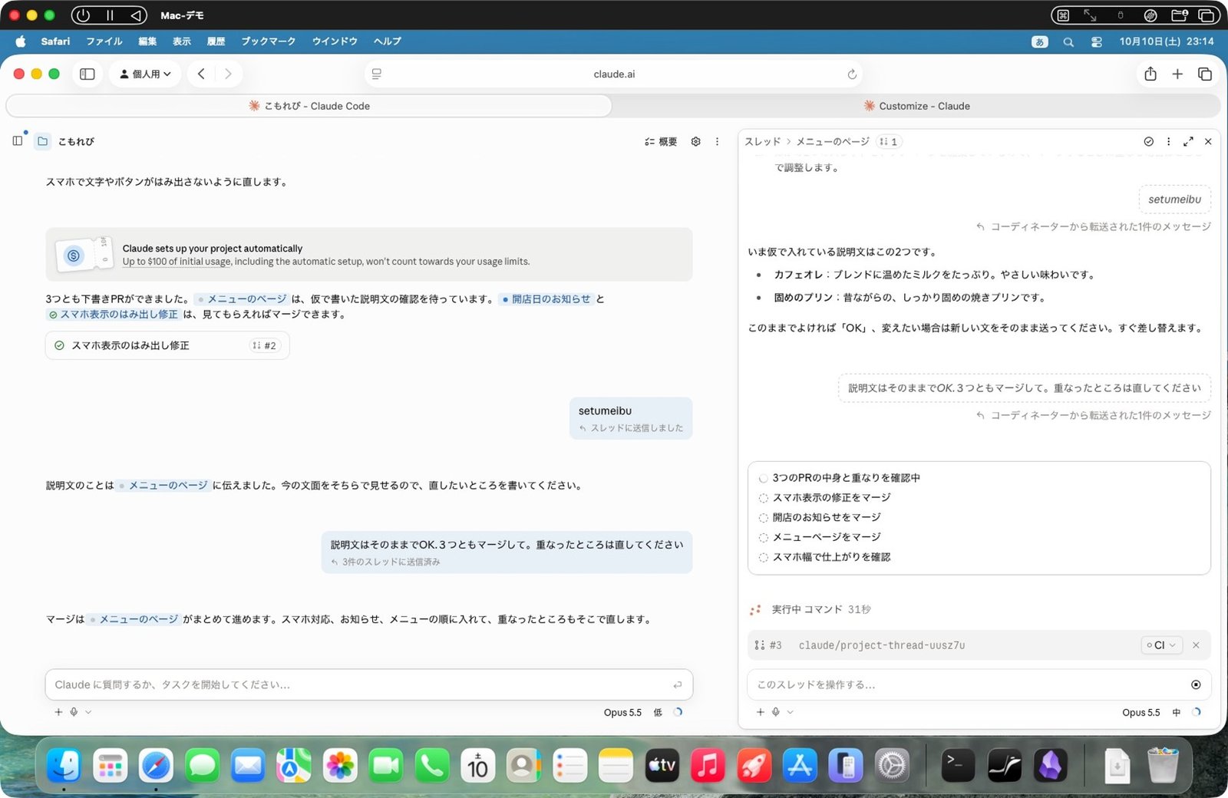Open a new tab with the plus button
The image size is (1228, 798).
click(x=1177, y=74)
